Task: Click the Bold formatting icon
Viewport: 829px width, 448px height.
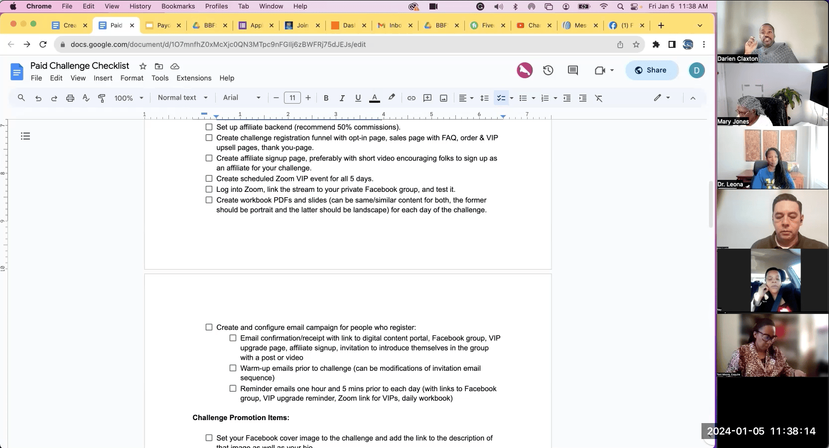Action: (326, 98)
